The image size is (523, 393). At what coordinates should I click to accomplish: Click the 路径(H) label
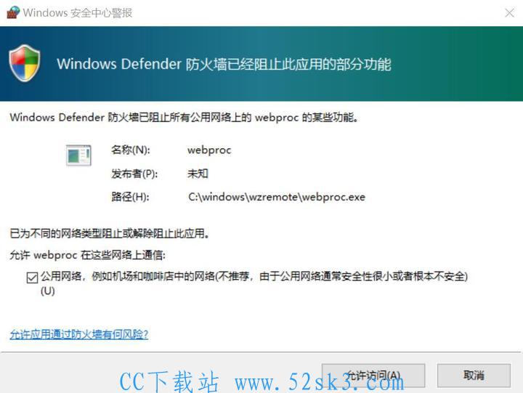(x=131, y=197)
